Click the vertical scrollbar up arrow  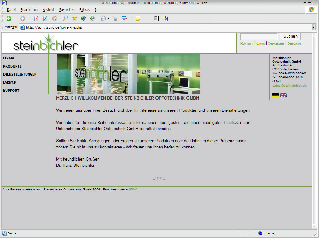click(x=315, y=35)
